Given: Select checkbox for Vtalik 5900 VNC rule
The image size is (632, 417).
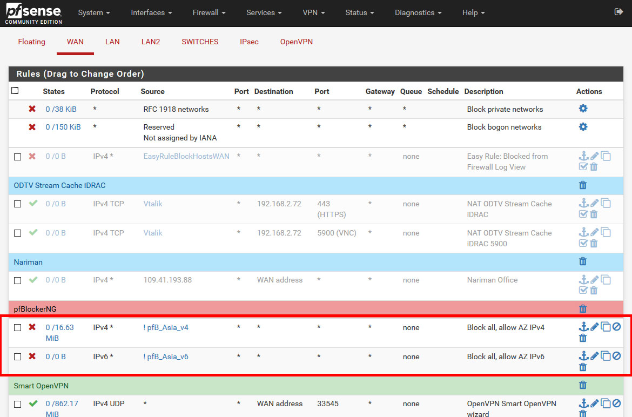Looking at the screenshot, I should pyautogui.click(x=17, y=233).
